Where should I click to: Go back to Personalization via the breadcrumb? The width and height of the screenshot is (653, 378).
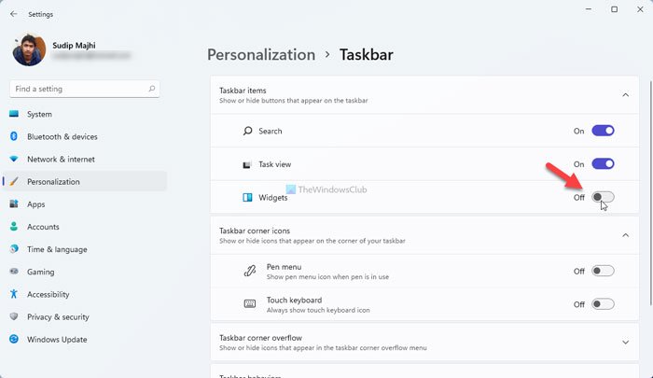(x=260, y=54)
